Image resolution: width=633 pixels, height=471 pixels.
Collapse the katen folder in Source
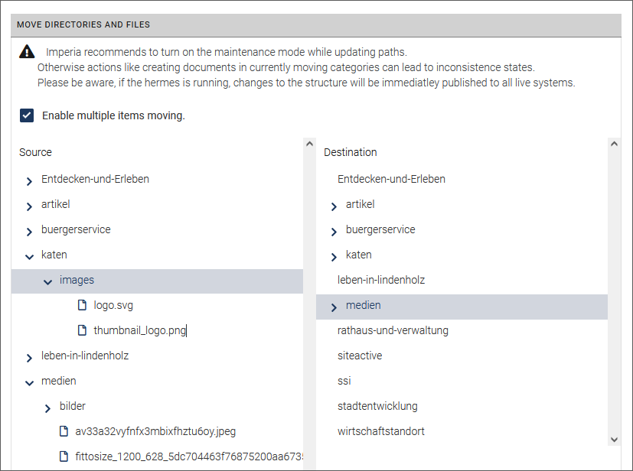[x=29, y=256]
